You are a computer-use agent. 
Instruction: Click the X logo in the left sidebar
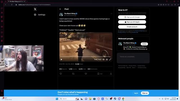click(x=35, y=9)
